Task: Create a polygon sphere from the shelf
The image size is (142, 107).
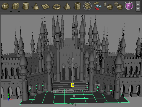Action: (x=5, y=6)
